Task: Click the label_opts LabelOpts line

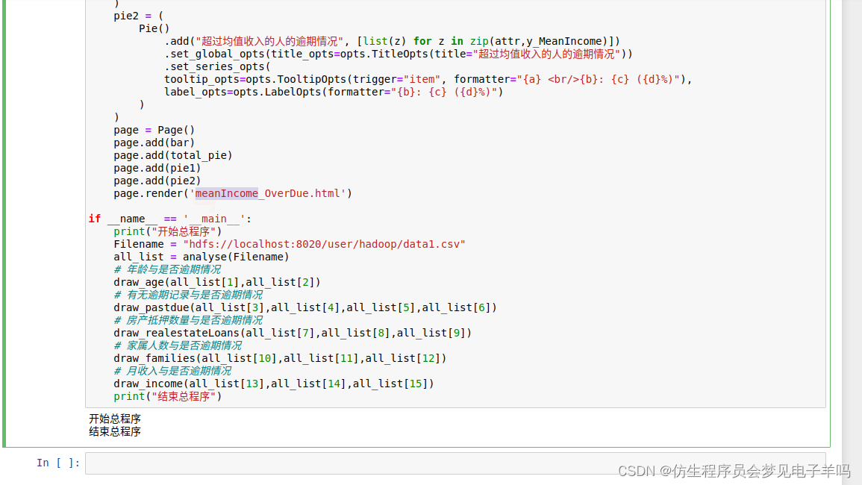Action: pyautogui.click(x=334, y=92)
